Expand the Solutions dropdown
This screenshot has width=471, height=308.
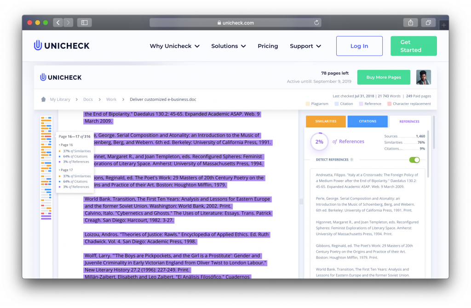click(x=228, y=46)
